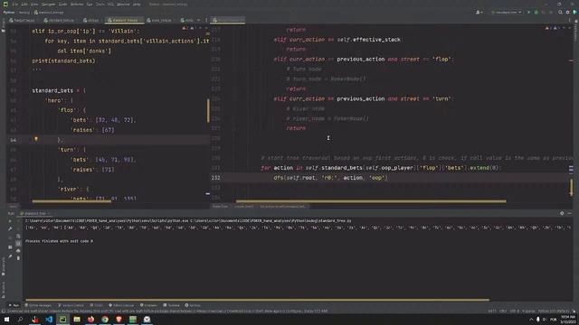Open the View menu

click(x=34, y=4)
